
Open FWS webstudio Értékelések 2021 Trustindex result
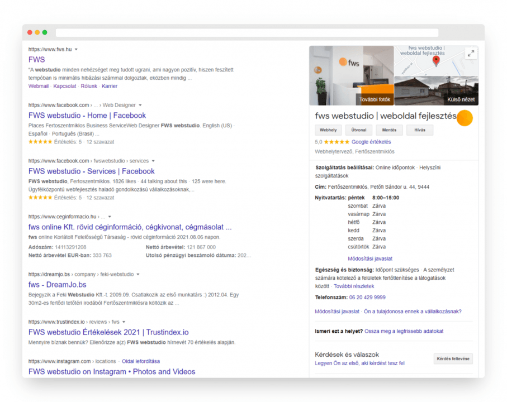[108, 332]
